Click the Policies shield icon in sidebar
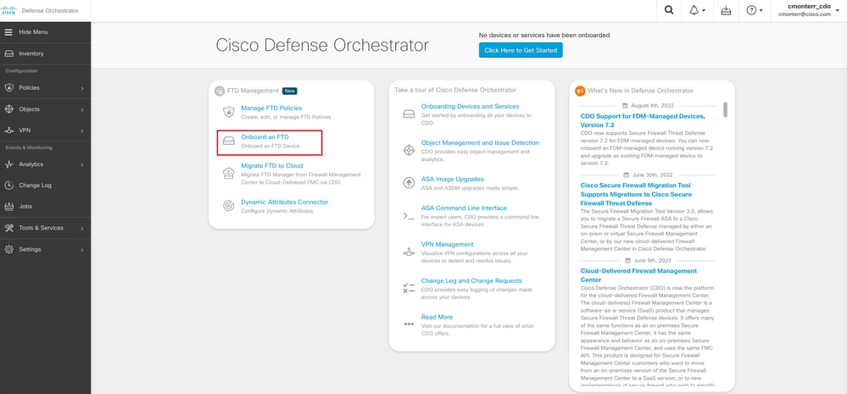 click(8, 87)
